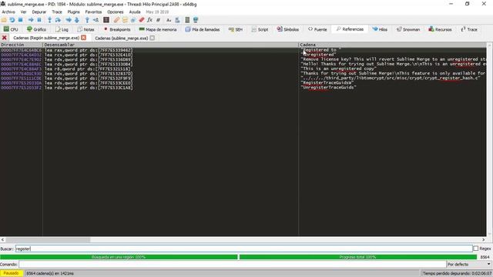Screen dimensions: 493x277
Task: Switch to the Recursos tab
Action: click(440, 29)
